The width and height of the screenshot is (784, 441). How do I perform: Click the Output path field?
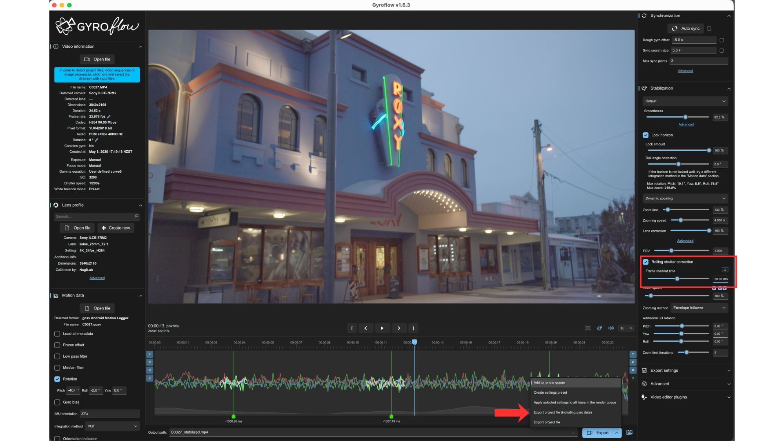click(x=373, y=432)
